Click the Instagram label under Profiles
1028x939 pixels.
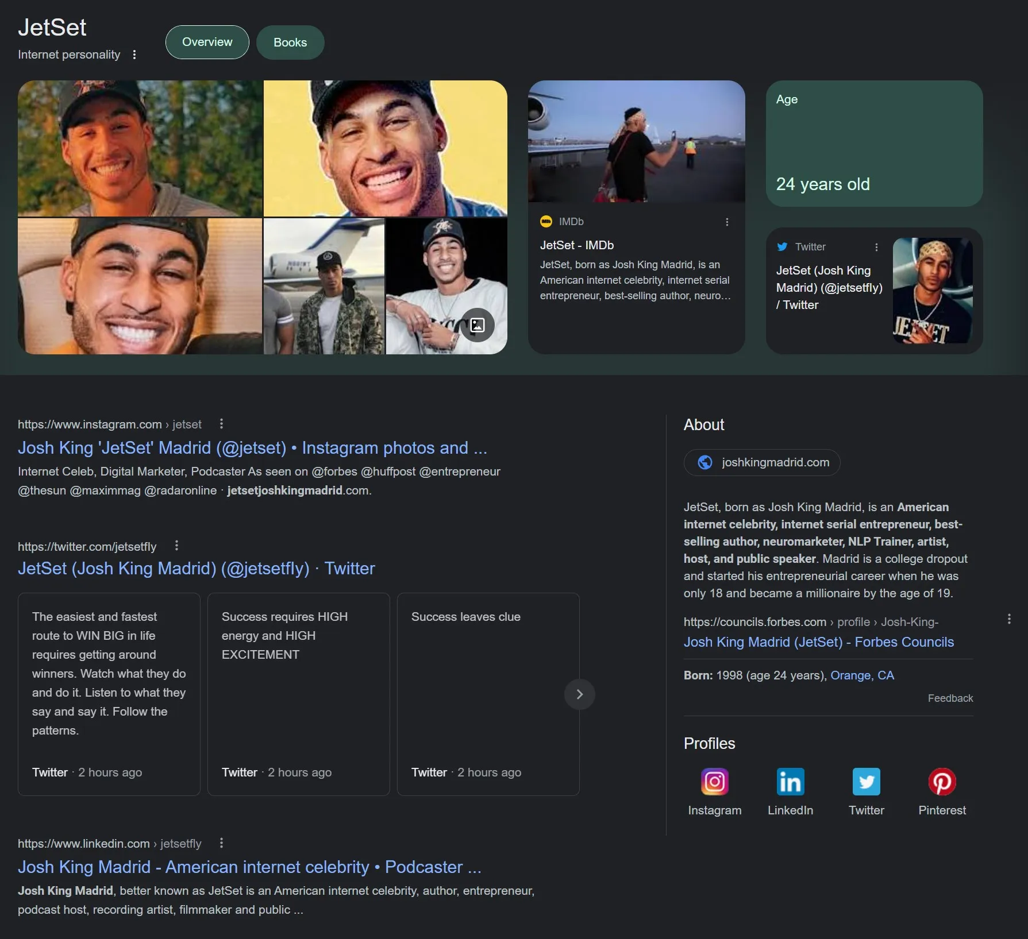(x=714, y=810)
